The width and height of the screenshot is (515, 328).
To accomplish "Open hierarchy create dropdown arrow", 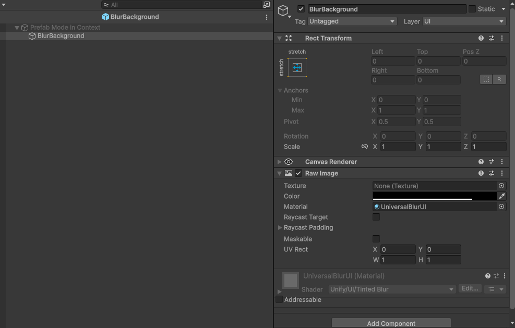I will (x=4, y=5).
